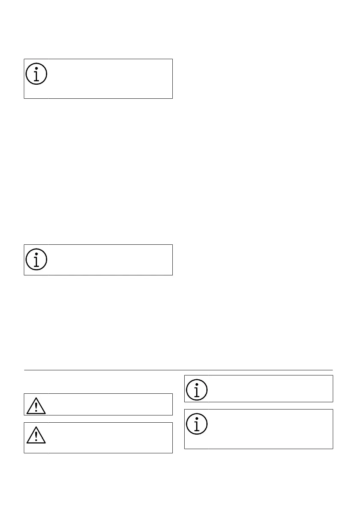Screen dimensions: 357x507
Task: Click the info icon in the middle-left note box
Action: pos(37,259)
